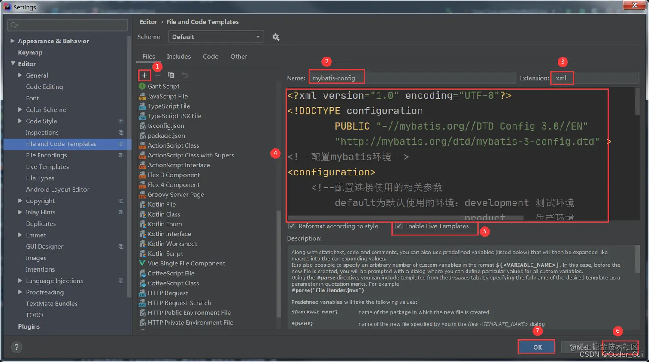Viewport: 649px width, 362px height.
Task: Select the Kotlin Class template icon
Action: (142, 214)
